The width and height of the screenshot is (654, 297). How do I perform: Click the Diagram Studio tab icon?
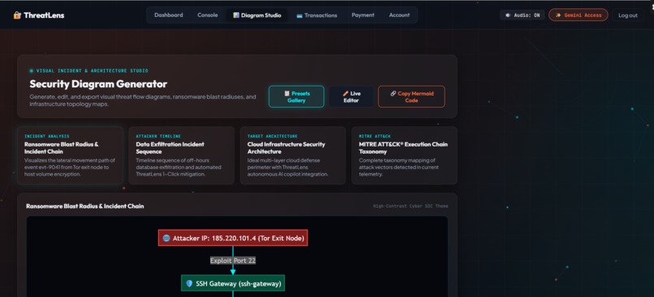pyautogui.click(x=236, y=15)
